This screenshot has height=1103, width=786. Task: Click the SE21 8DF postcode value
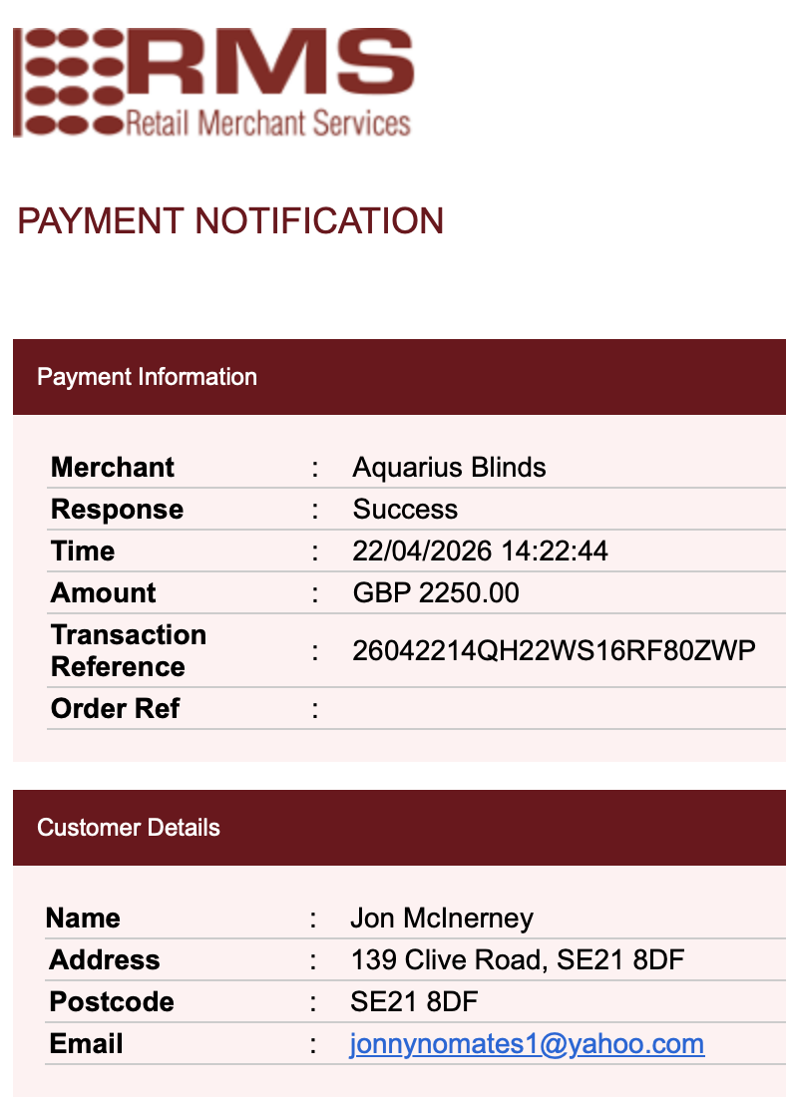(x=414, y=1001)
